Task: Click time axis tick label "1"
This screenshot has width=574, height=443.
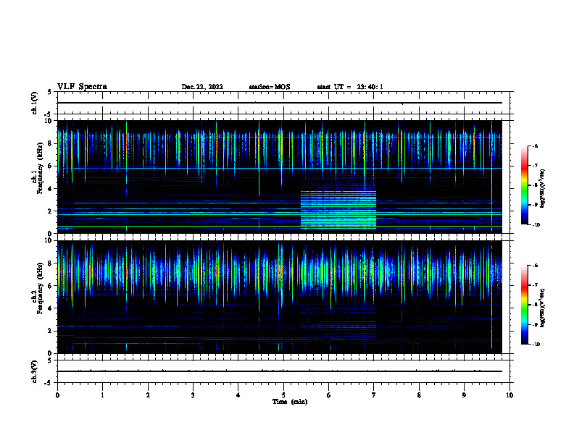Action: (102, 395)
